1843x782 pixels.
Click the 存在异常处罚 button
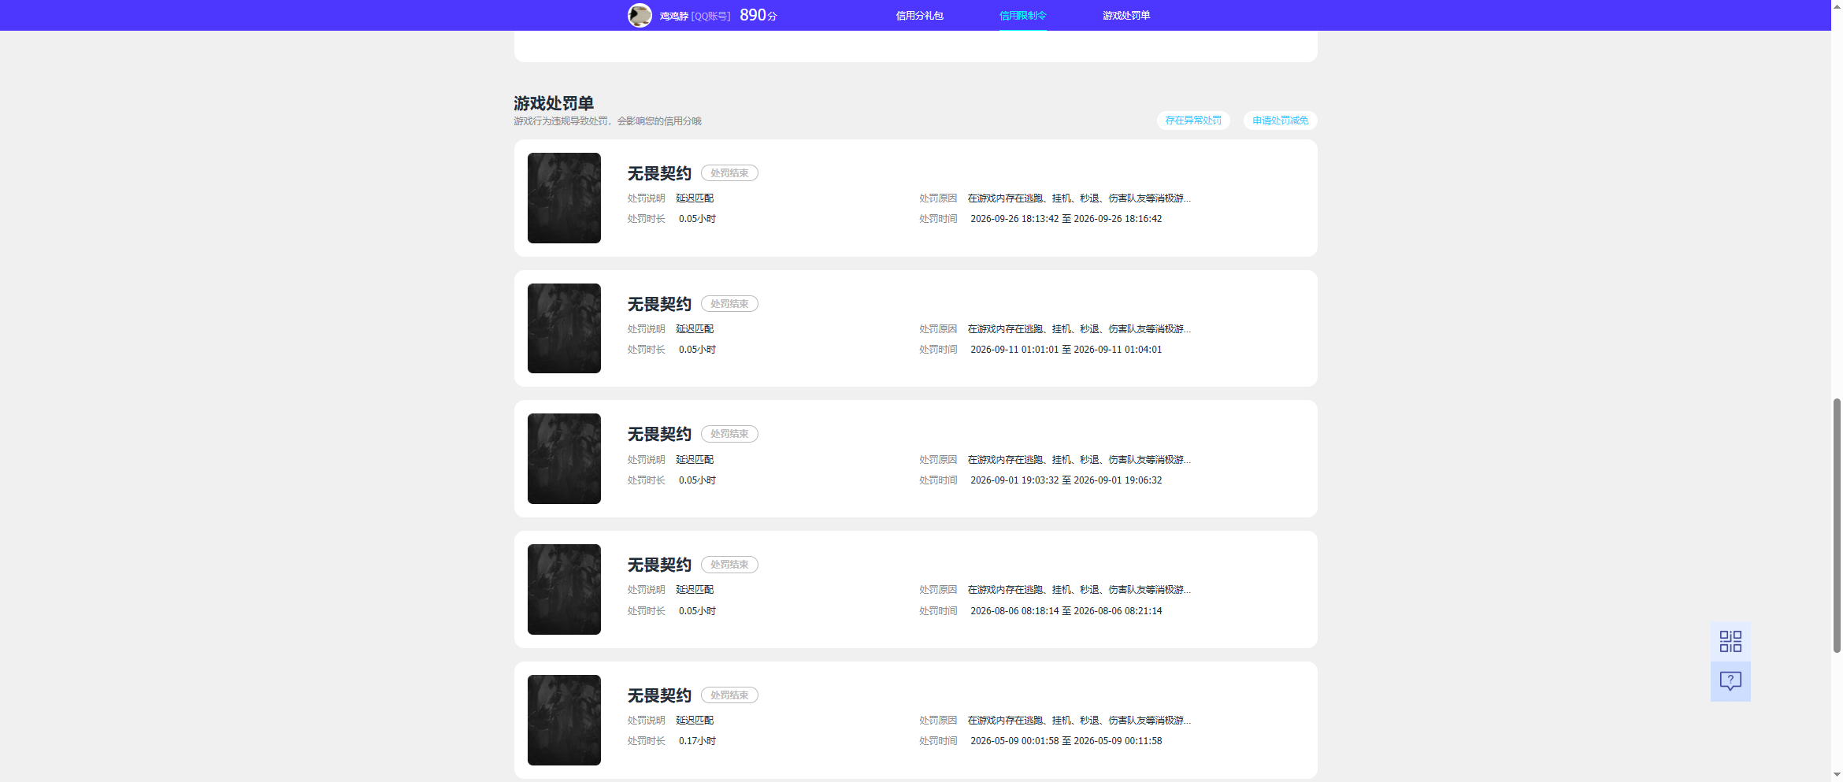pos(1193,120)
